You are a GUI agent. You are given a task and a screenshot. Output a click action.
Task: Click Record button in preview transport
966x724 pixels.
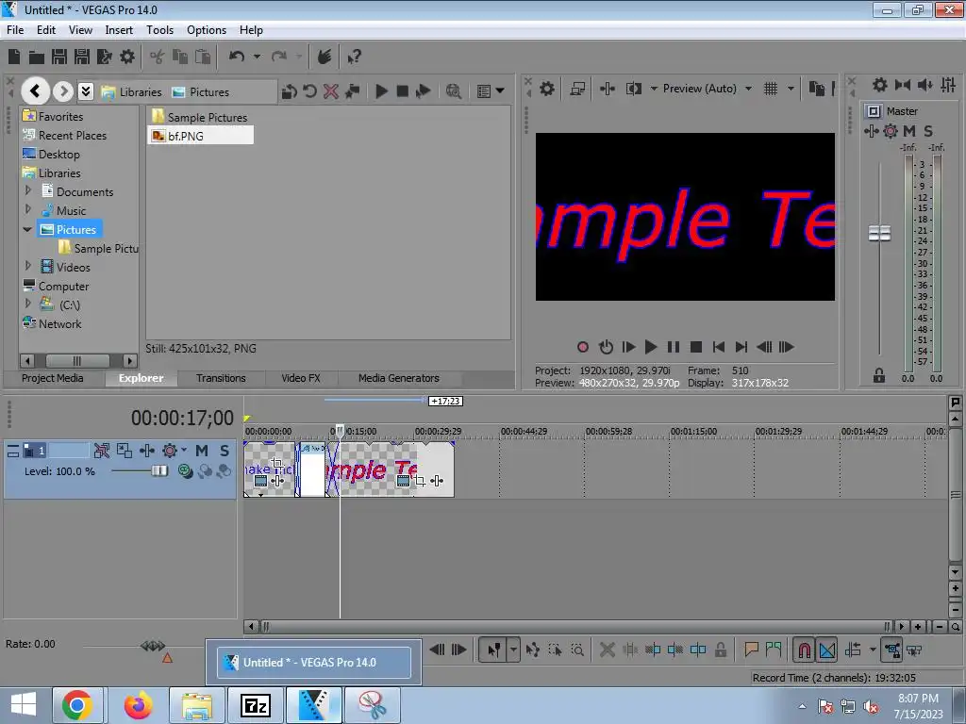click(583, 347)
